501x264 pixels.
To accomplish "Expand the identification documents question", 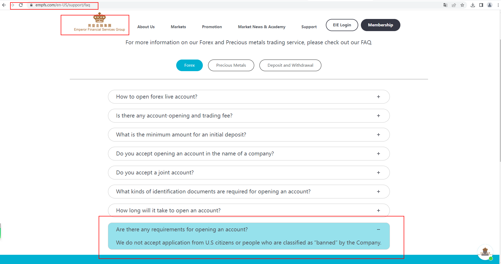I will click(249, 192).
